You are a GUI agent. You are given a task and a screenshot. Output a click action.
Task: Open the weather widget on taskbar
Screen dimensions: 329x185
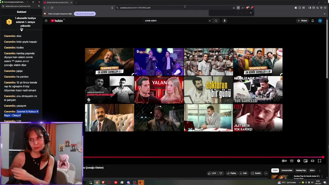pos(287,182)
